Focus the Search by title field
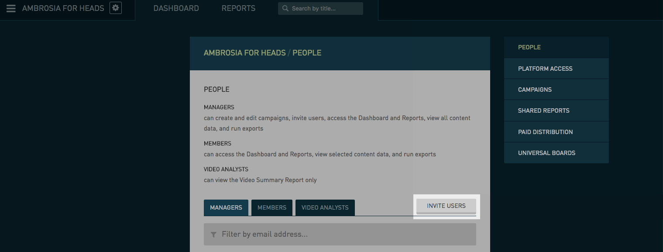Screen dimensions: 663x252 (320, 8)
